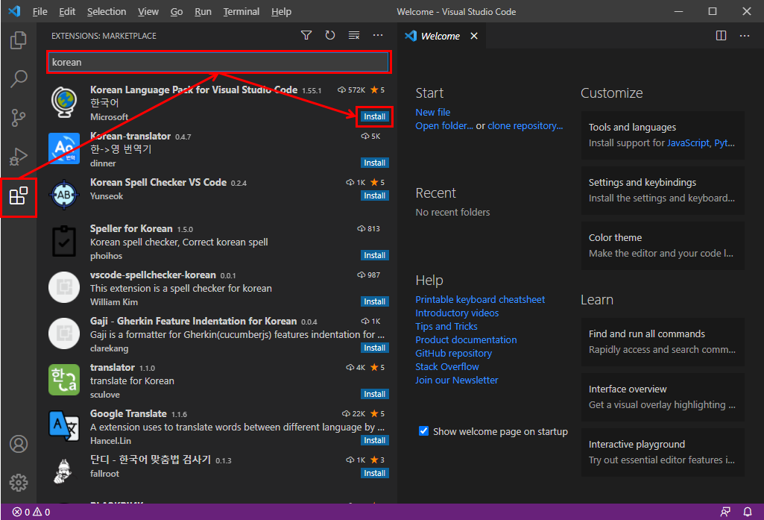764x520 pixels.
Task: Open the Edit menu
Action: pos(67,12)
